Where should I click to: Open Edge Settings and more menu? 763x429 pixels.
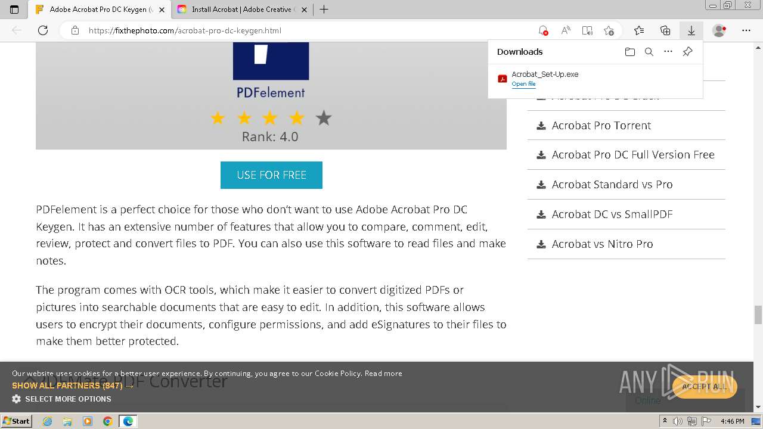[x=746, y=30]
